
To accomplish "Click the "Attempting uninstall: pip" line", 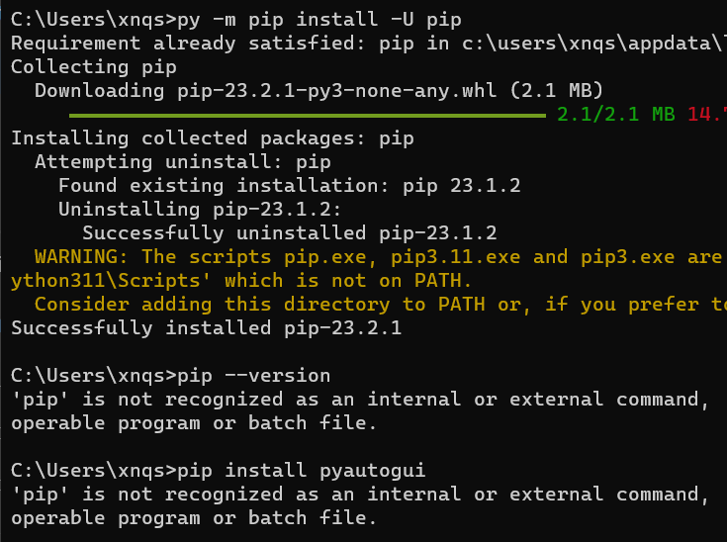I will 182,161.
